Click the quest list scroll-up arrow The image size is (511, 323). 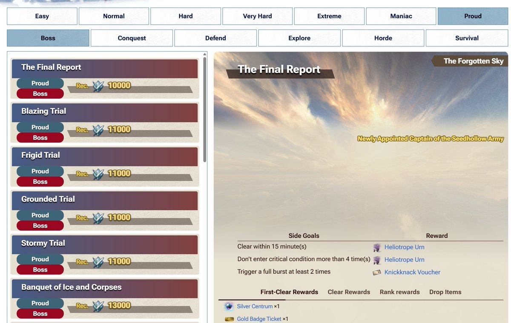(205, 54)
